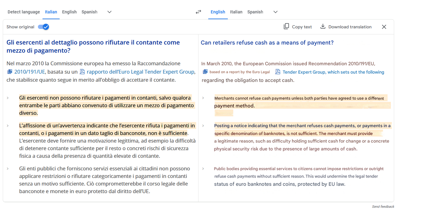Click highlighted text 'L'affissione di un'avvertenza indicante'
Image resolution: width=422 pixels, height=216 pixels.
tap(107, 129)
